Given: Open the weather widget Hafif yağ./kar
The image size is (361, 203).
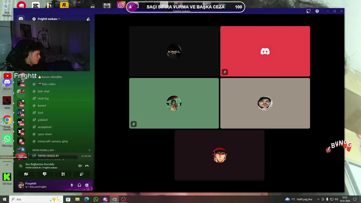Looking at the screenshot, I should pyautogui.click(x=299, y=199).
